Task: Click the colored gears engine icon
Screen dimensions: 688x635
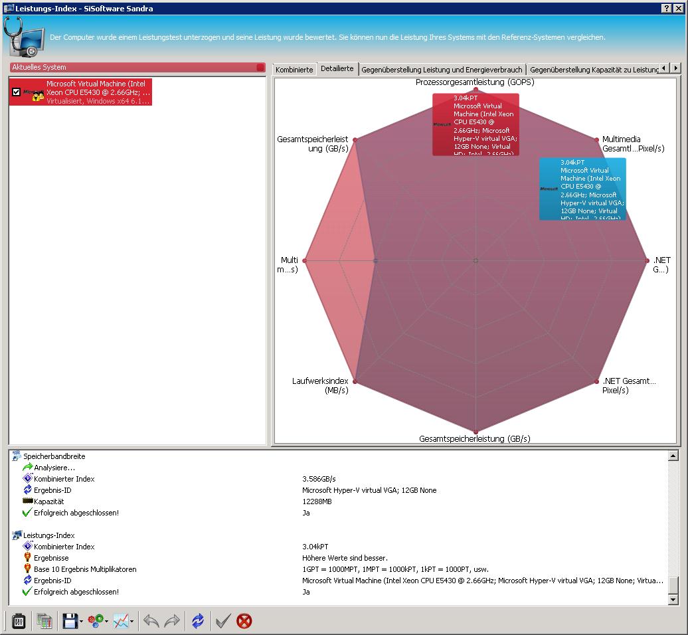Action: click(96, 621)
